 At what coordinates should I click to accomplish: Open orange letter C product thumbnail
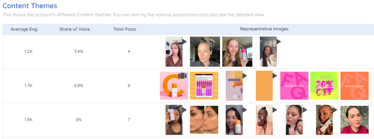[174, 86]
